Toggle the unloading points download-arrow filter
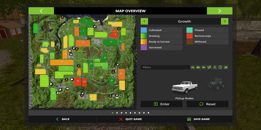Screen dimensions: 261x130 [215, 67]
